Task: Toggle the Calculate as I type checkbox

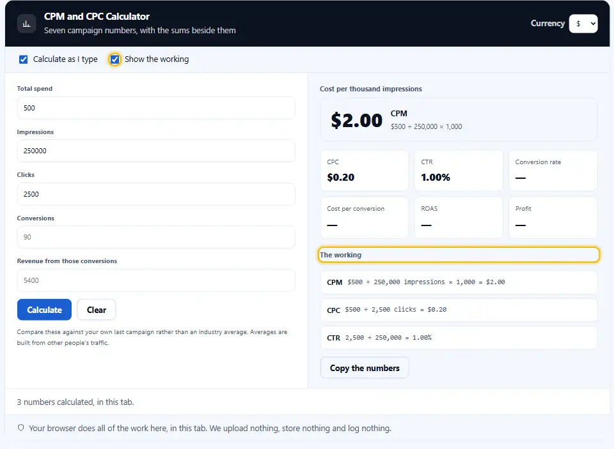Action: coord(24,59)
